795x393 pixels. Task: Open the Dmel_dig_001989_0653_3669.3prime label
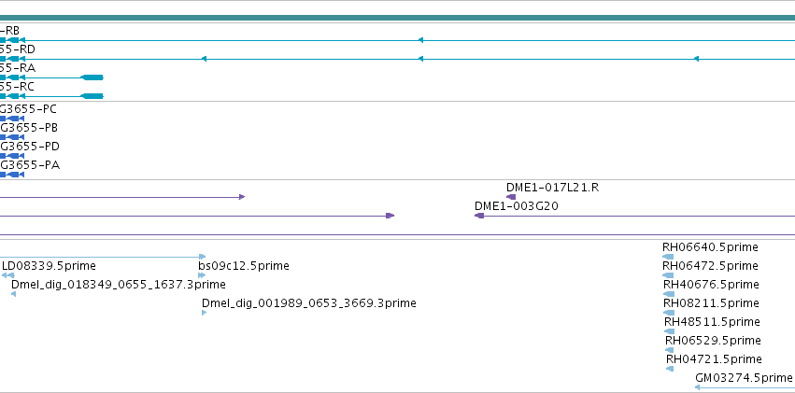[x=309, y=303]
